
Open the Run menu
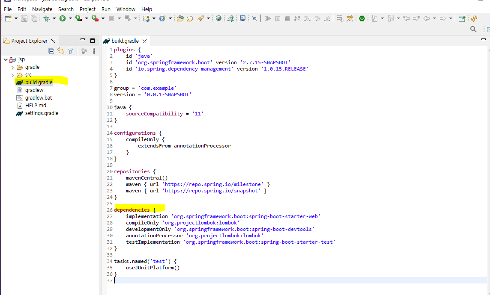pos(106,9)
